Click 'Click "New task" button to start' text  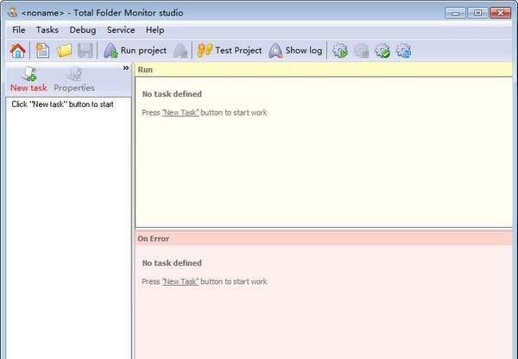[x=62, y=104]
